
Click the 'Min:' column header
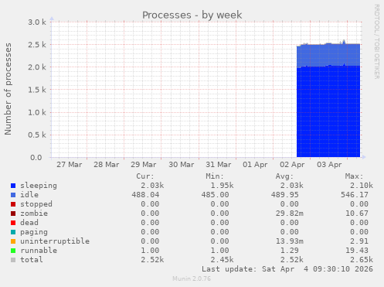click(x=215, y=176)
